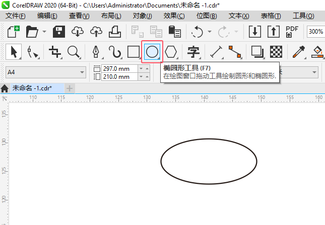Viewport: 325px width, 225px height.
Task: Open the 文本 menu
Action: click(x=239, y=16)
